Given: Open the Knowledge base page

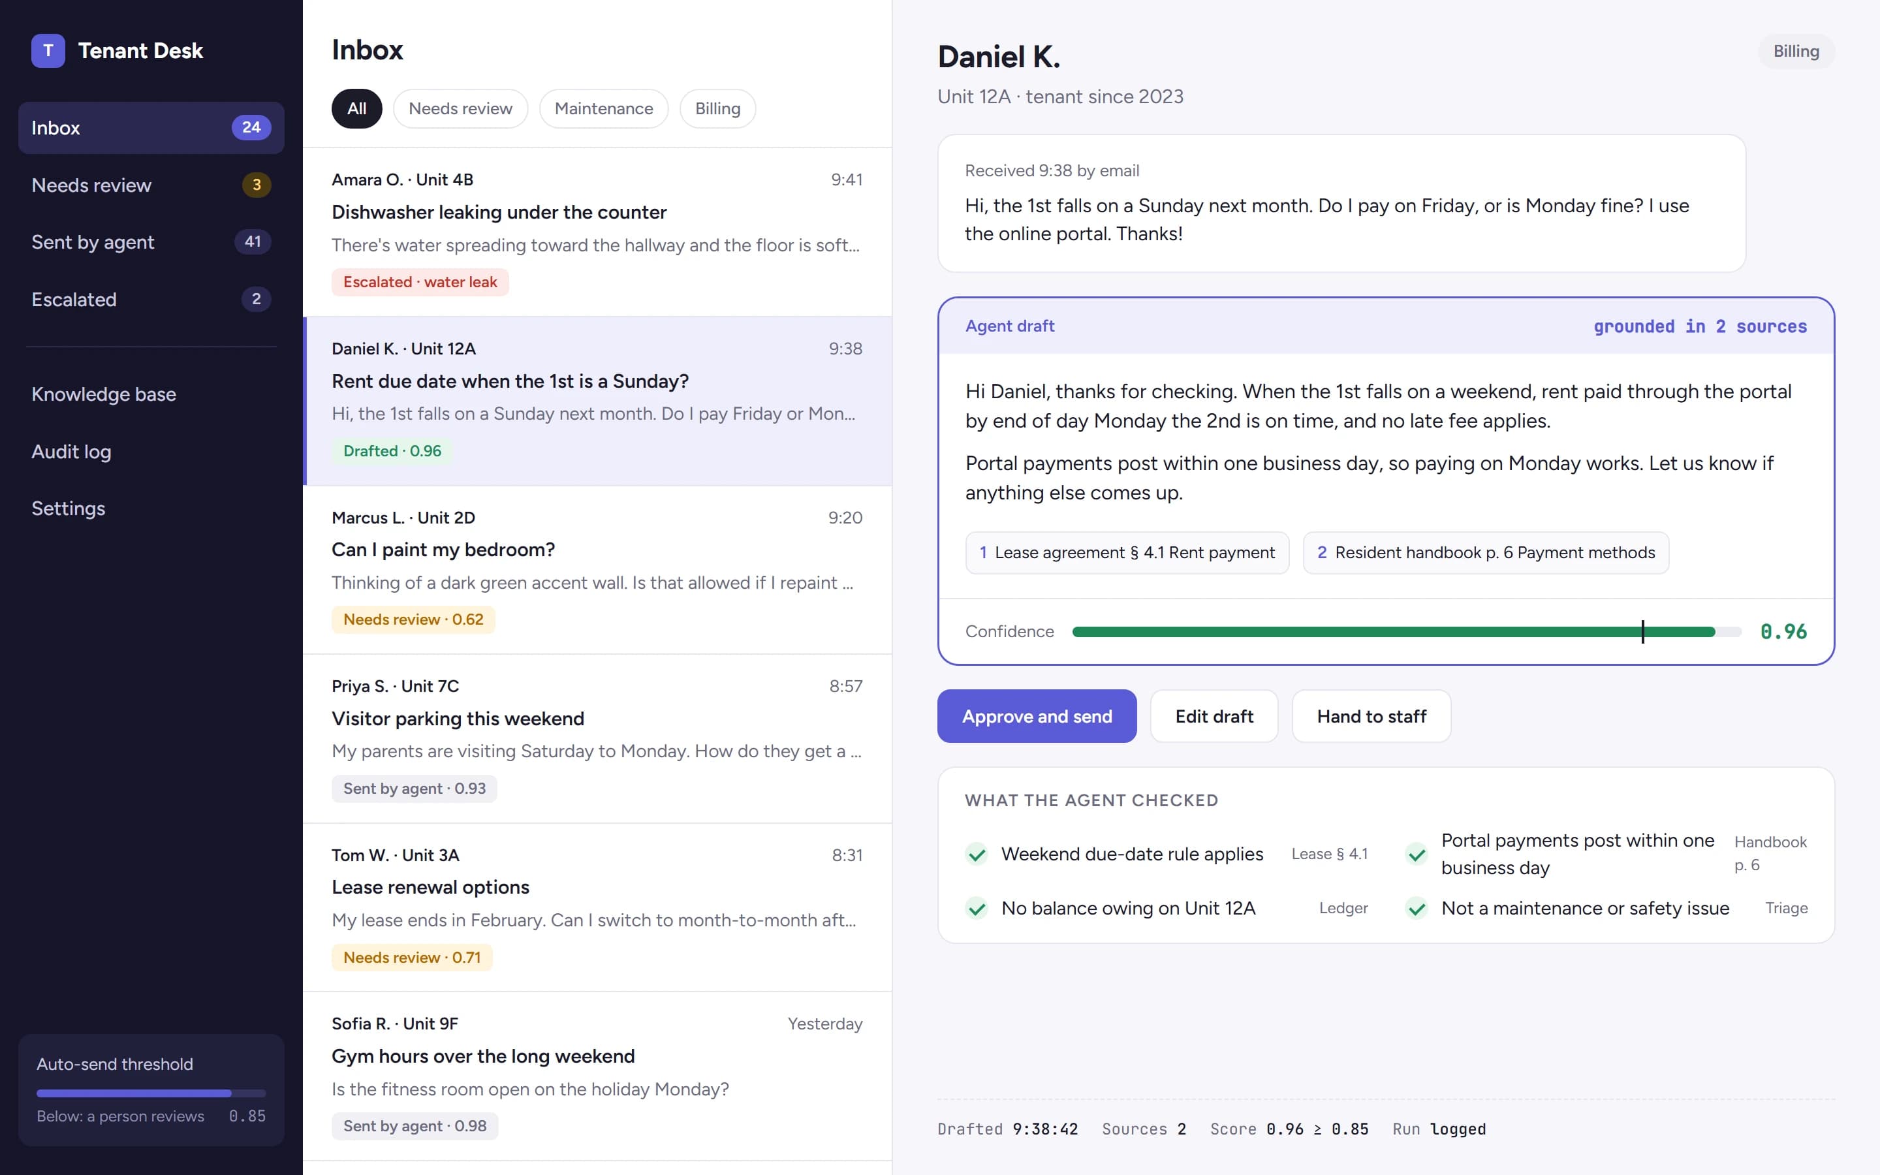Looking at the screenshot, I should [151, 394].
